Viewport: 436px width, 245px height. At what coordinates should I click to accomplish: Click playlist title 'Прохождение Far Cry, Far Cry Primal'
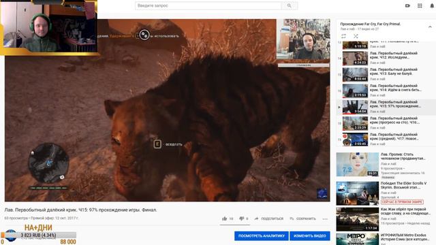[371, 24]
